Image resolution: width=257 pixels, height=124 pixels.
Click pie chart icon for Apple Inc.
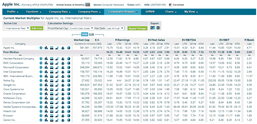point(68,48)
